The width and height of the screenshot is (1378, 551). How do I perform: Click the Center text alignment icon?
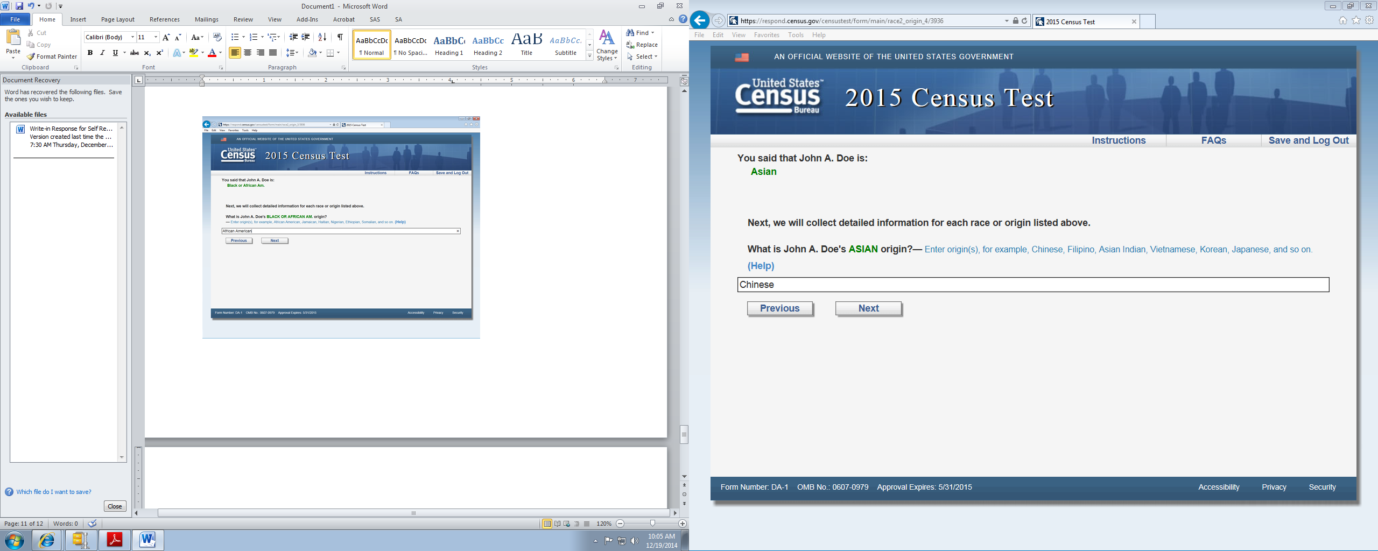[248, 53]
